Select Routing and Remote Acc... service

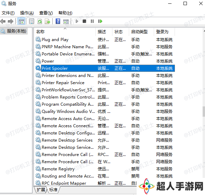[x=105, y=176]
